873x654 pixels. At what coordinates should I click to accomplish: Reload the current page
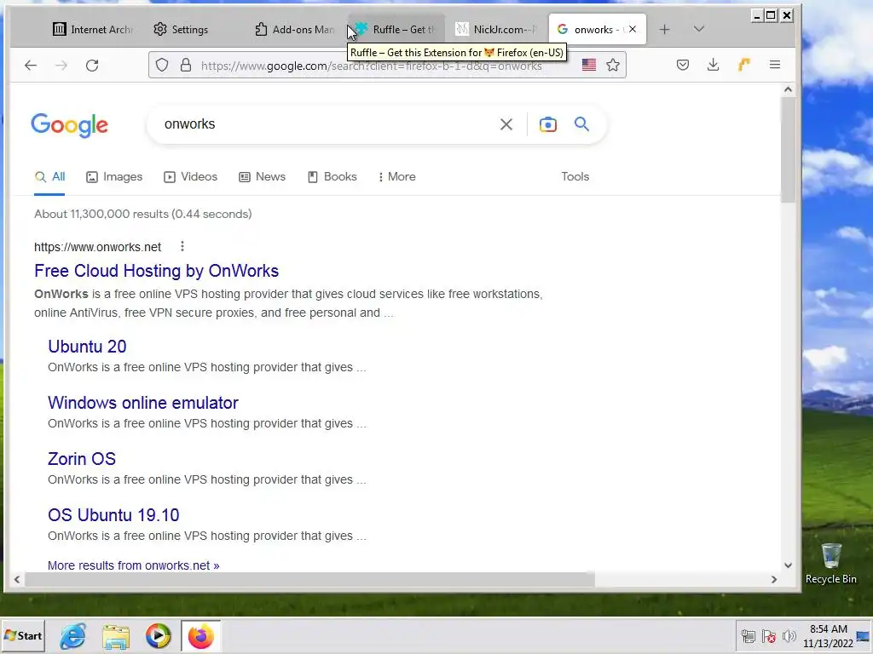[x=92, y=66]
